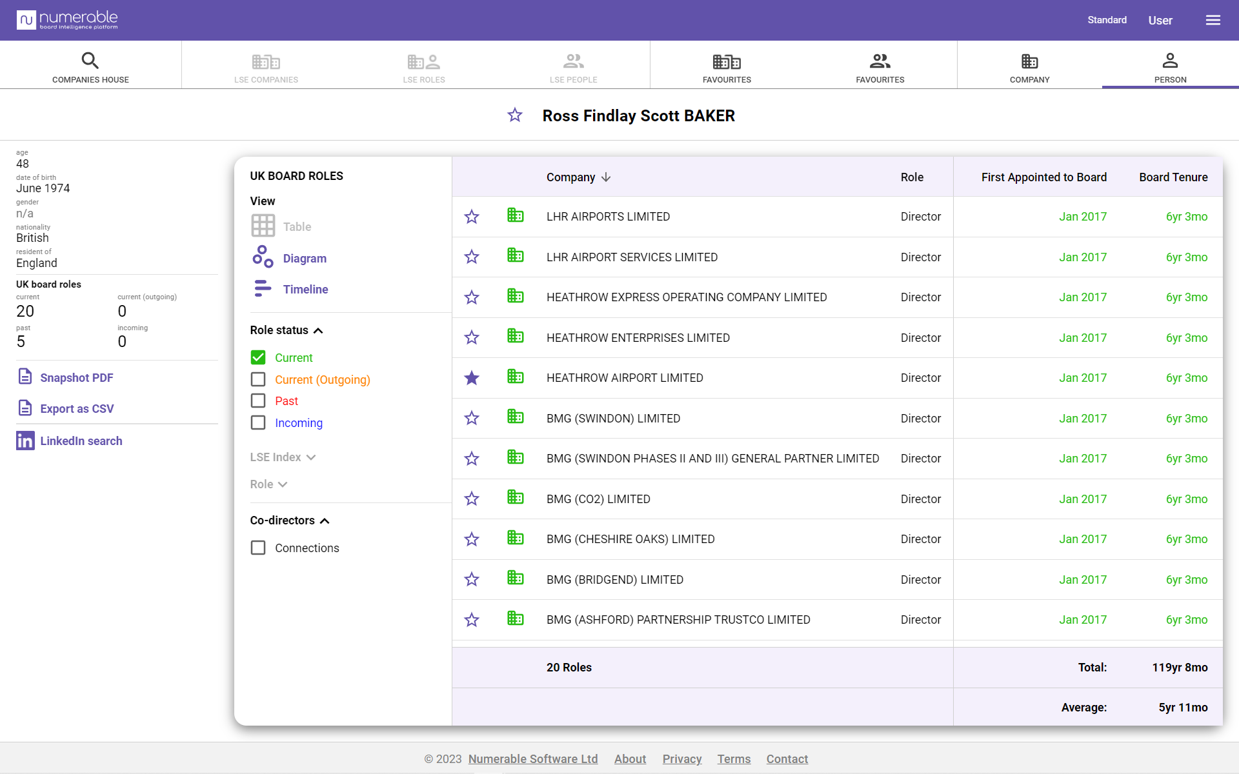Open company icon for LHR AIRPORTS LIMITED
This screenshot has width=1239, height=774.
point(515,215)
